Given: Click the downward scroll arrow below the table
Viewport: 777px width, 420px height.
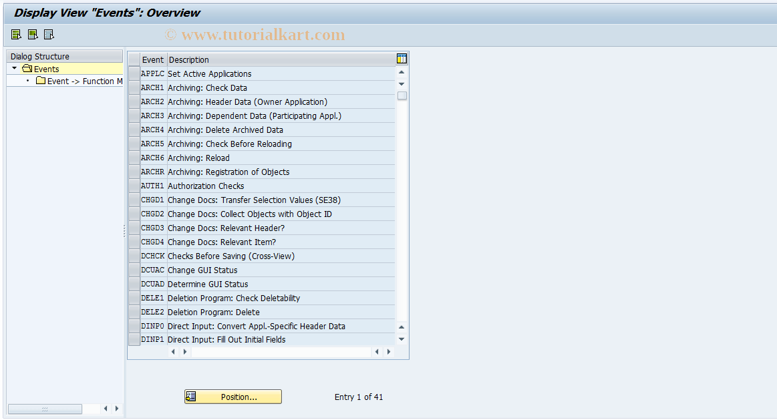Looking at the screenshot, I should (401, 339).
